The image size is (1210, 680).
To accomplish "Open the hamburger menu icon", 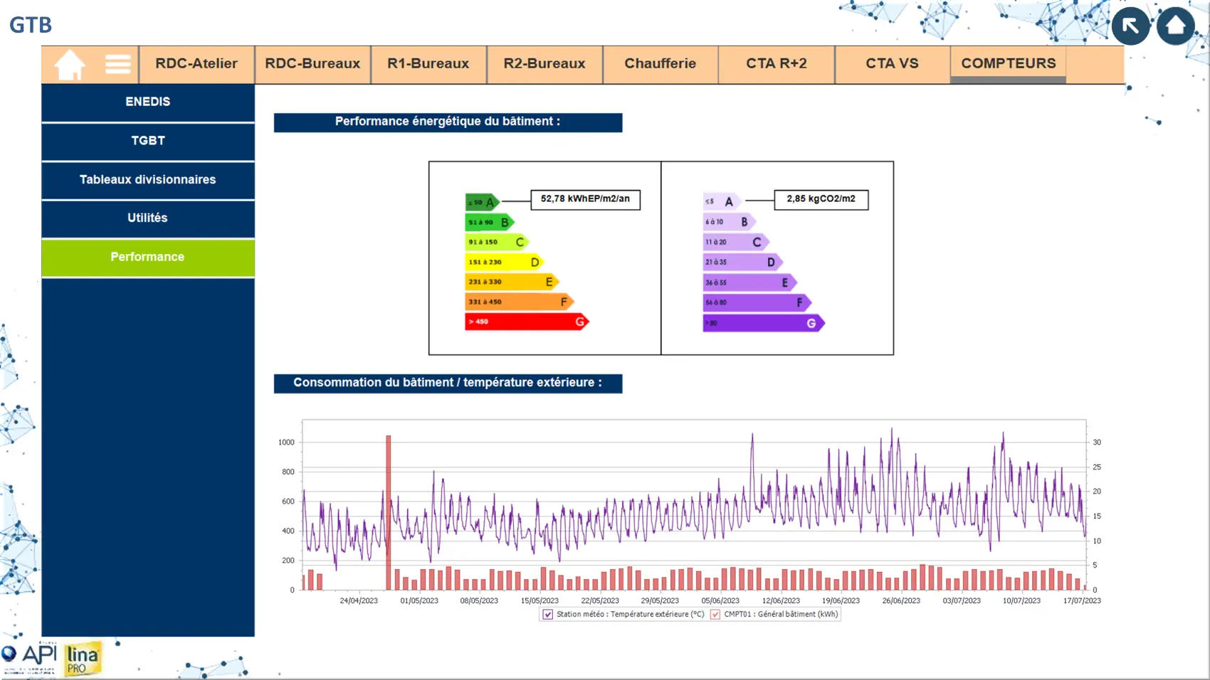I will click(x=117, y=64).
